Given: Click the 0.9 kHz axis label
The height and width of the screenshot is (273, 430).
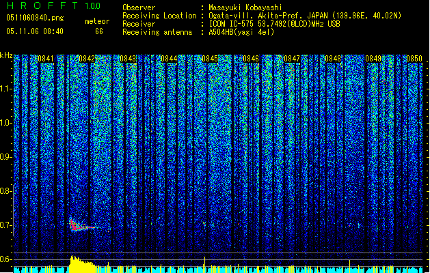Looking at the screenshot, I should pyautogui.click(x=6, y=157).
